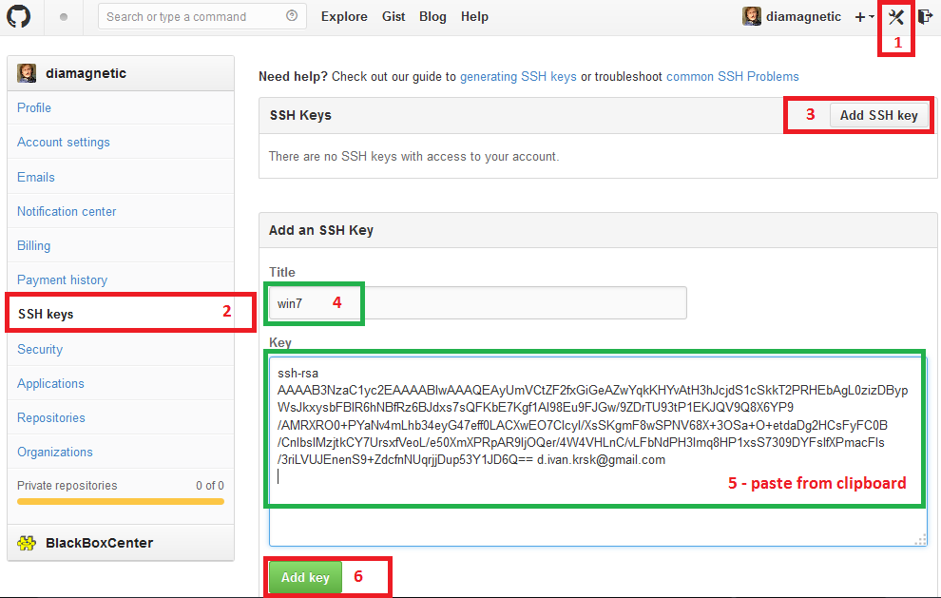Select the SSH keys sidebar tab
Screen dimensions: 941x598
pos(46,314)
